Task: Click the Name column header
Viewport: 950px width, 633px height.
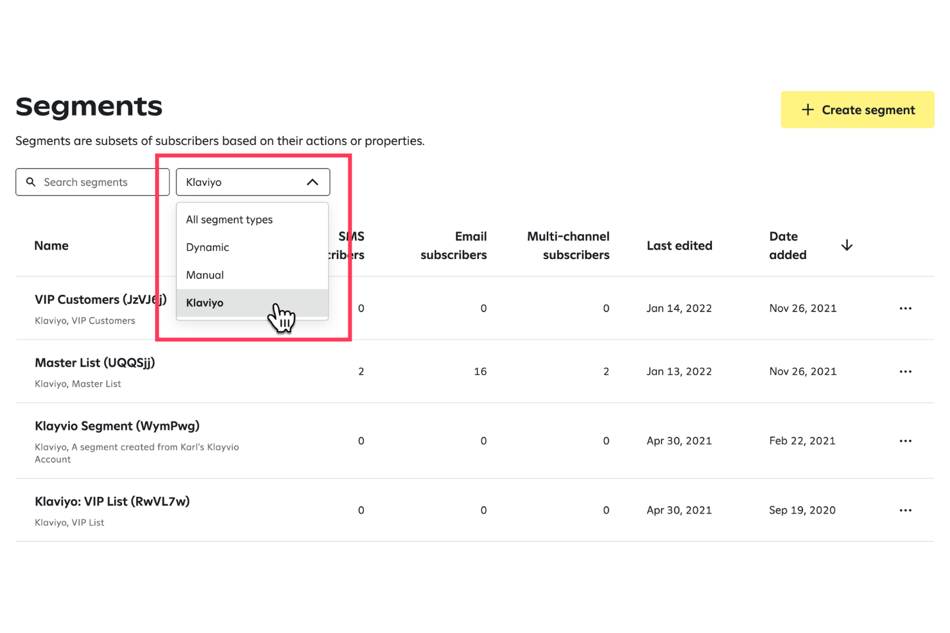Action: [x=51, y=245]
